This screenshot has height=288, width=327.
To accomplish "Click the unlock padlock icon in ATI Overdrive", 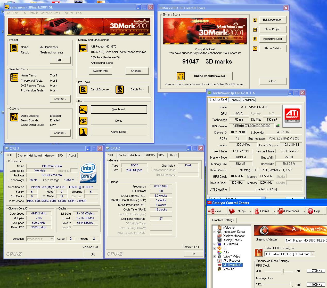I will 258,252.
